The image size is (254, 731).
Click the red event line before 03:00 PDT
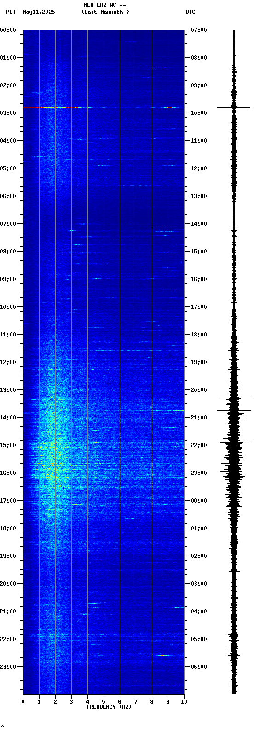click(104, 107)
